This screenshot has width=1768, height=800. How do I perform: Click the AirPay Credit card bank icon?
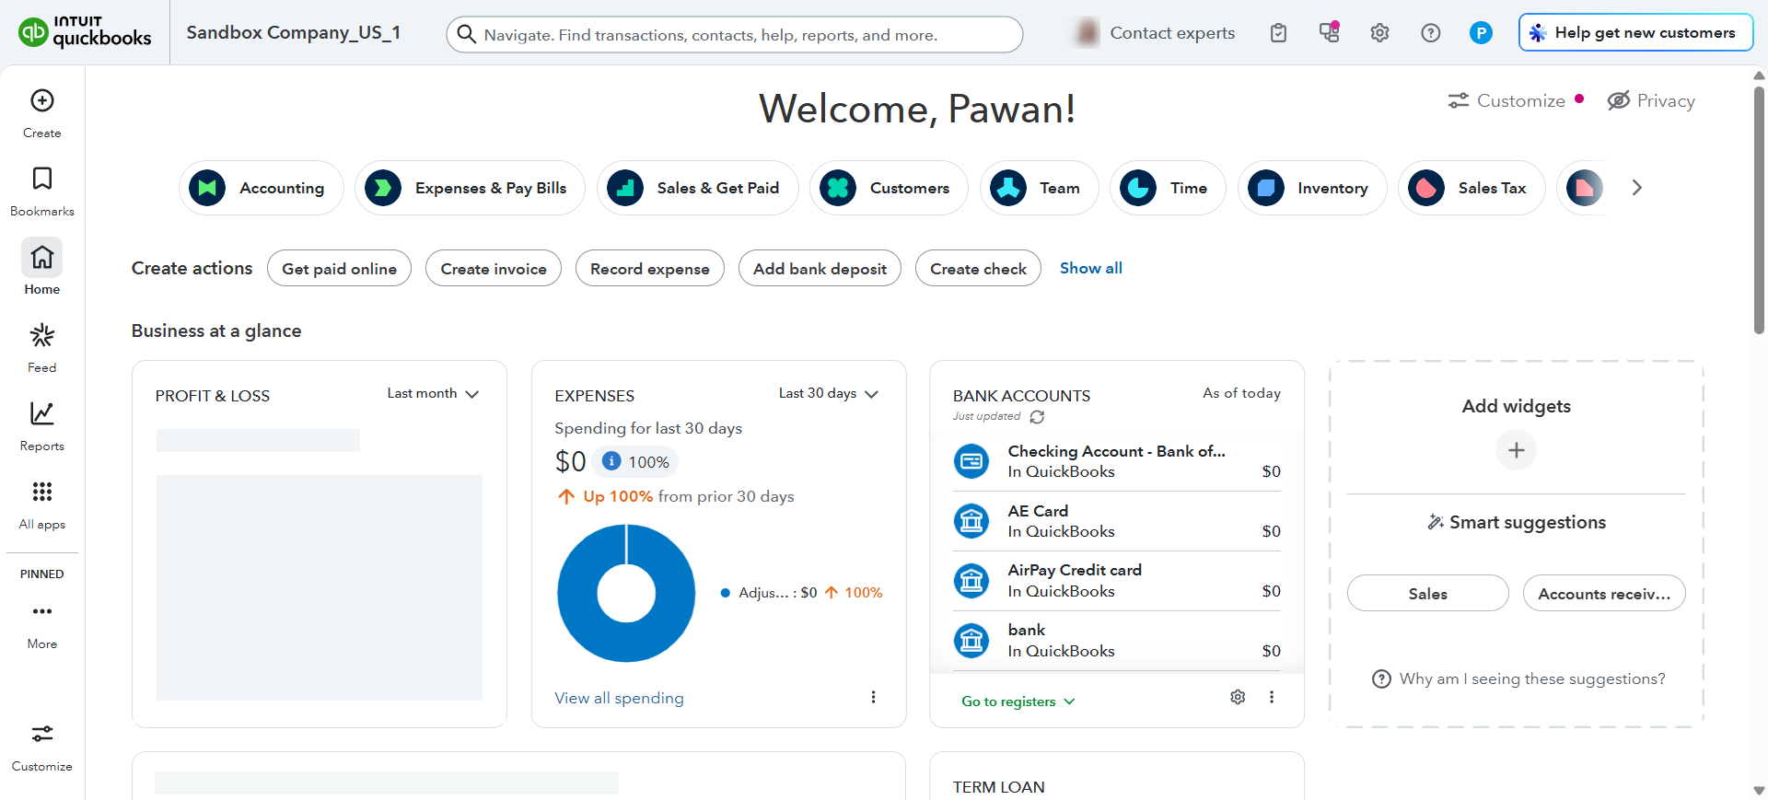971,581
